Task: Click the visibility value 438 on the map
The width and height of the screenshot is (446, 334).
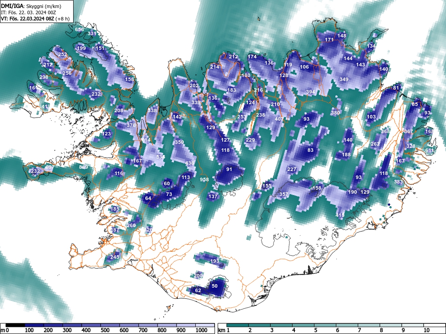Action: tap(190, 163)
